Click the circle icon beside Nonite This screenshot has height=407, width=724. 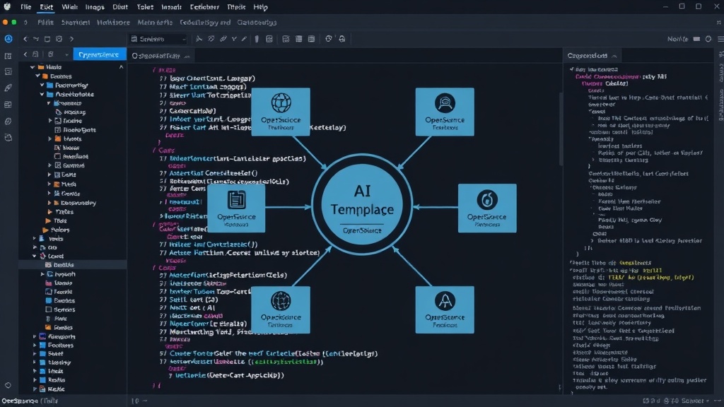708,40
